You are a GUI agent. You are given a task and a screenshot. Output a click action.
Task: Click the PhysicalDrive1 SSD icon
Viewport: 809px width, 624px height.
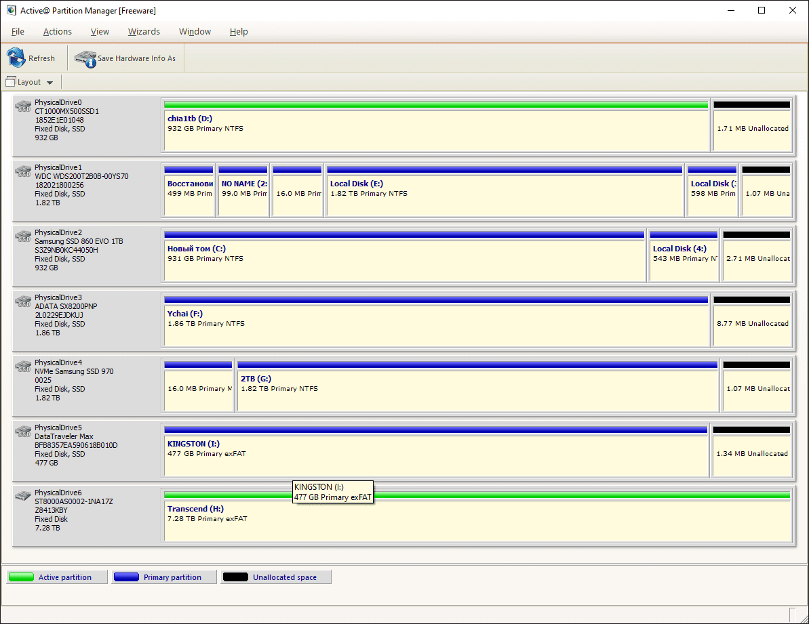click(x=23, y=171)
